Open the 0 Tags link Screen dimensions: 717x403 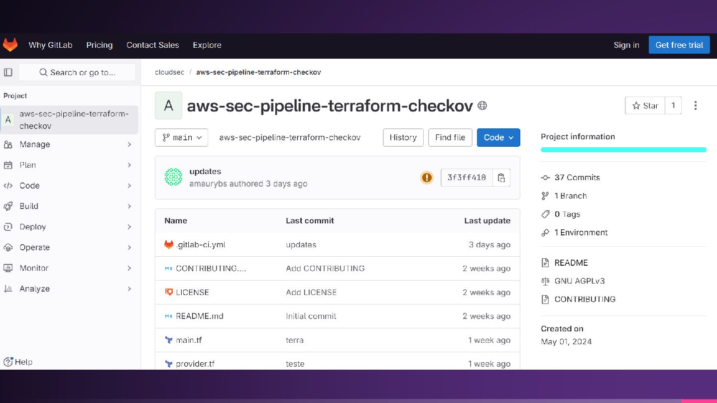click(x=567, y=214)
